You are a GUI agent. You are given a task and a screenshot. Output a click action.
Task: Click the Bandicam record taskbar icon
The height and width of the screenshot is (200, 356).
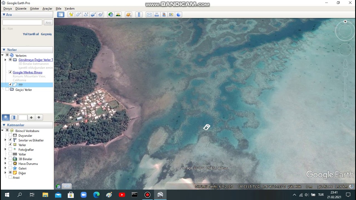point(147,195)
